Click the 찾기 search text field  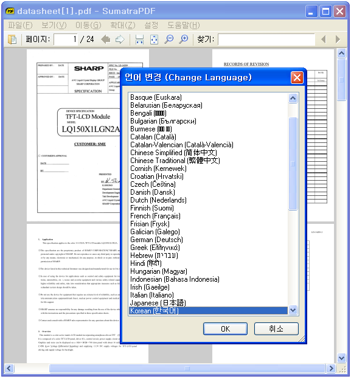click(x=266, y=39)
